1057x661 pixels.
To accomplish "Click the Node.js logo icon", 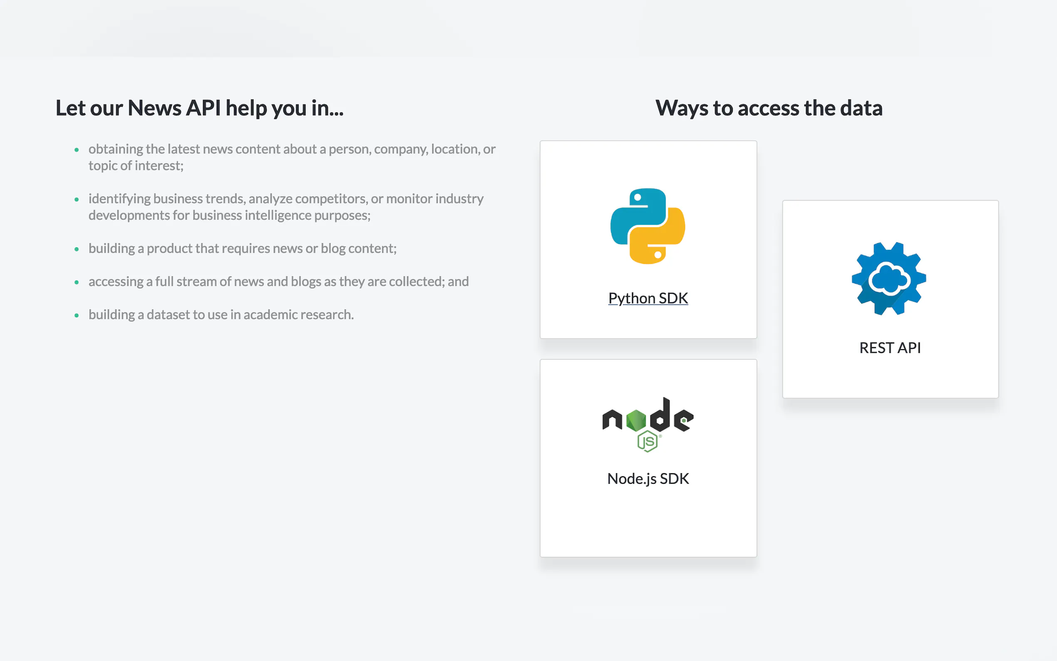I will point(648,424).
